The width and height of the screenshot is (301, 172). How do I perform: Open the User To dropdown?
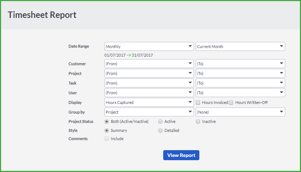(241, 93)
